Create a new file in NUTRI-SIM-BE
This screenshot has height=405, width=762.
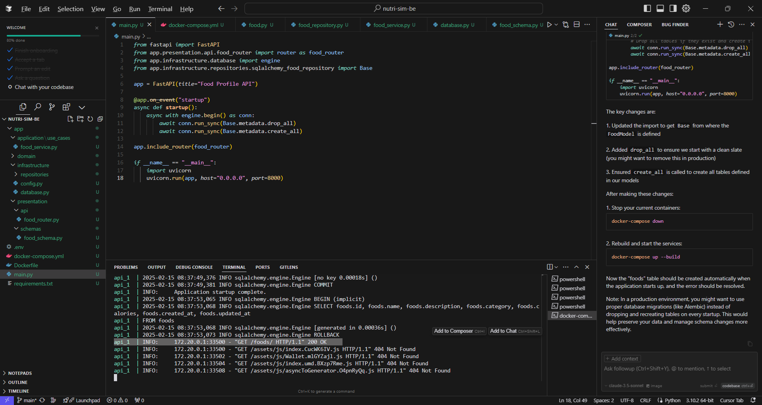70,119
